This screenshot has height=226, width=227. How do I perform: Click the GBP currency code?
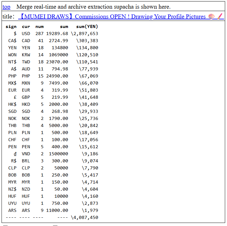tap(26, 97)
